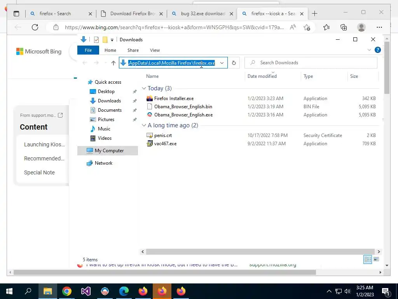Open the Edge Favorites list icon
The height and width of the screenshot is (299, 398).
(326, 27)
